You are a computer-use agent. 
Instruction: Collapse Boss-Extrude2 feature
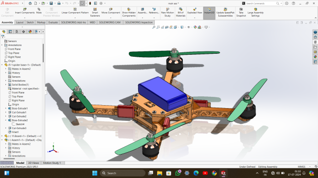[6, 120]
